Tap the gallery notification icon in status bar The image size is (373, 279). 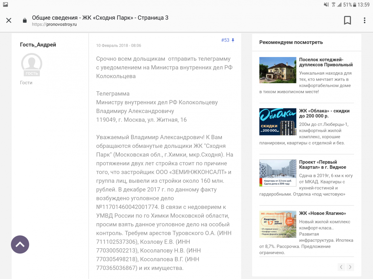tap(6, 5)
